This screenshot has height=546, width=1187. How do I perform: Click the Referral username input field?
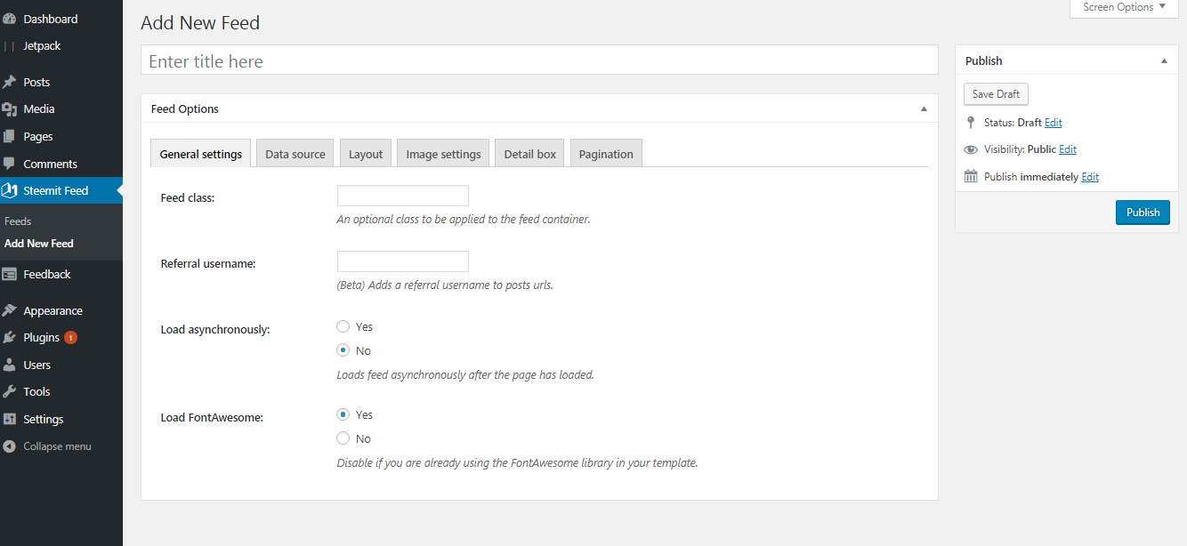pyautogui.click(x=403, y=261)
